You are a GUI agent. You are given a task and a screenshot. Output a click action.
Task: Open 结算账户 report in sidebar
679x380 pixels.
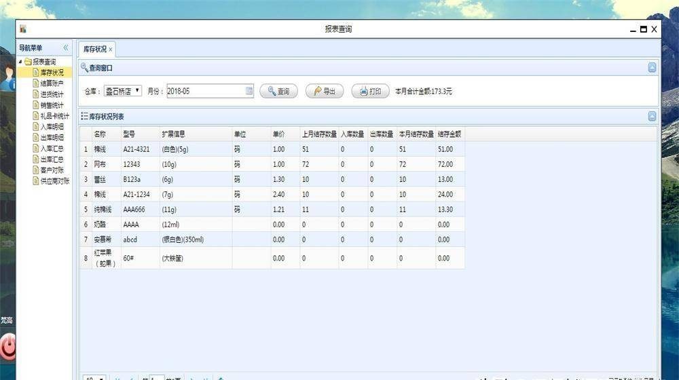[x=52, y=83]
